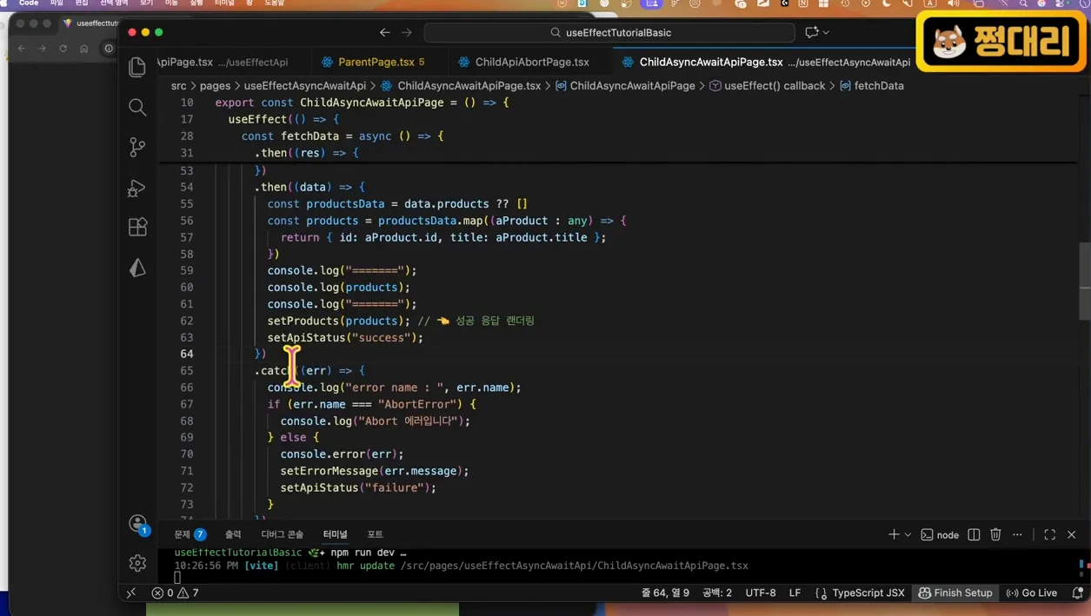
Task: Open the Search view in the activity bar
Action: (137, 107)
